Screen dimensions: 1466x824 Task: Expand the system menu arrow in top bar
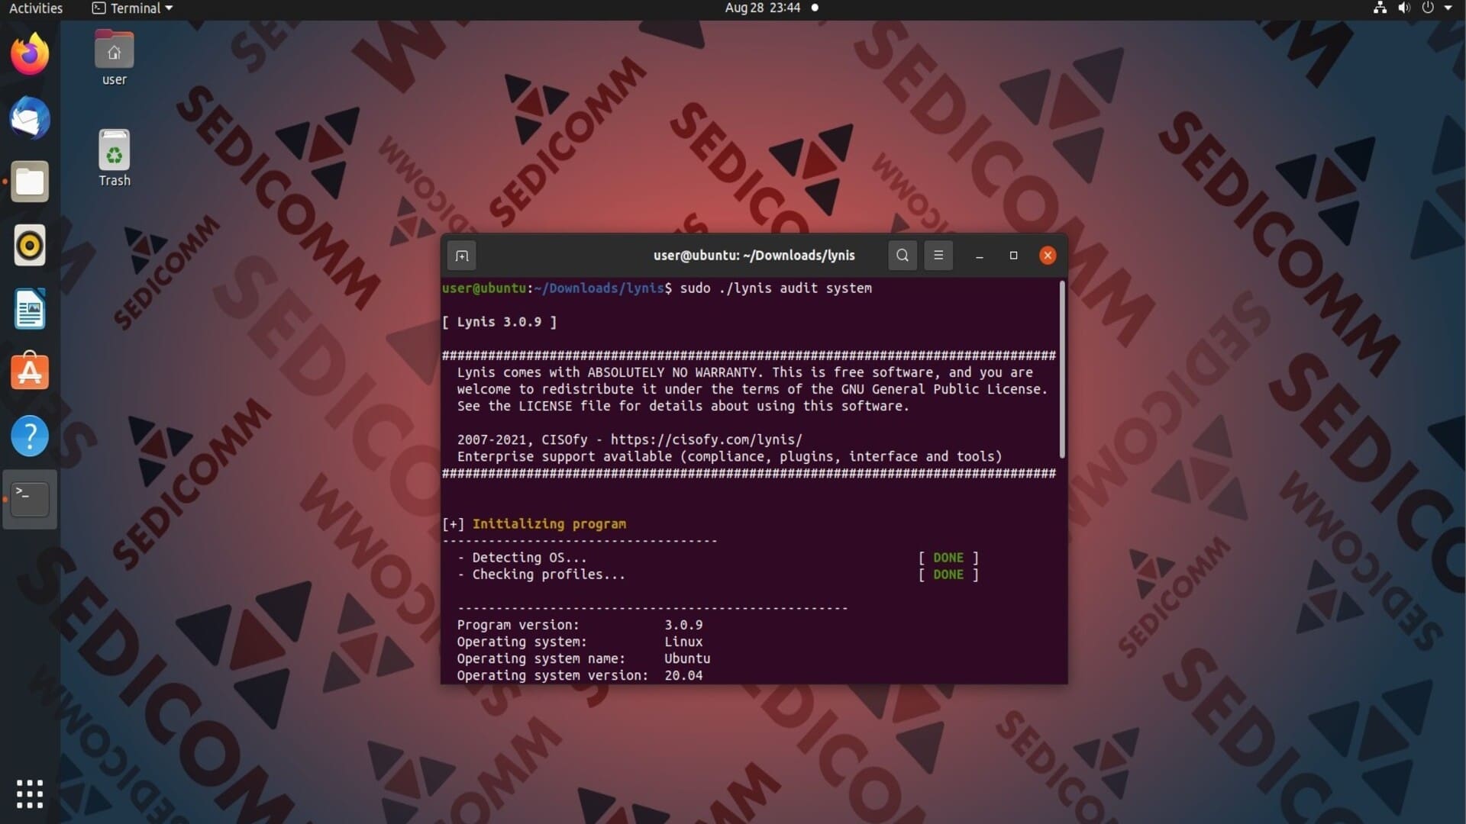click(x=1448, y=8)
